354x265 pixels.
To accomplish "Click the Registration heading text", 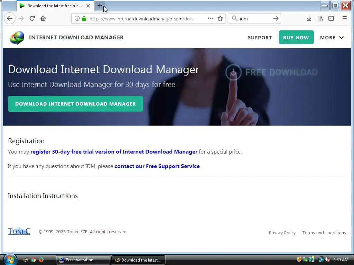I will 26,141.
